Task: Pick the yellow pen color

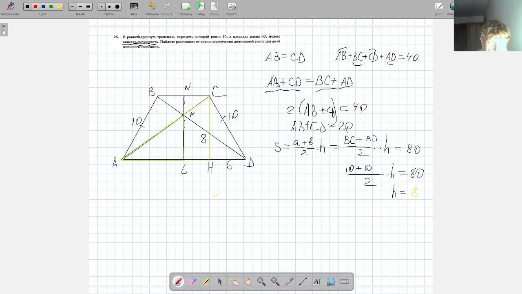Action: tap(59, 7)
